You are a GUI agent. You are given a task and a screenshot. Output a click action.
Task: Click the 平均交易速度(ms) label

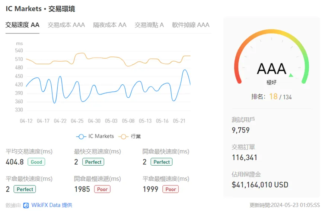(x=29, y=152)
